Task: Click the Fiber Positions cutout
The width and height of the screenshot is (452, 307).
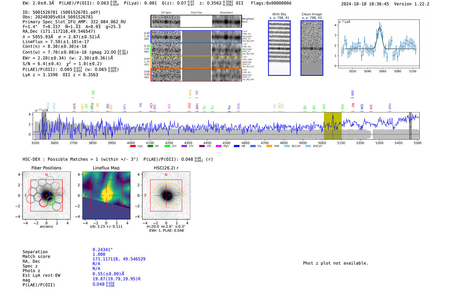Action: (x=46, y=196)
